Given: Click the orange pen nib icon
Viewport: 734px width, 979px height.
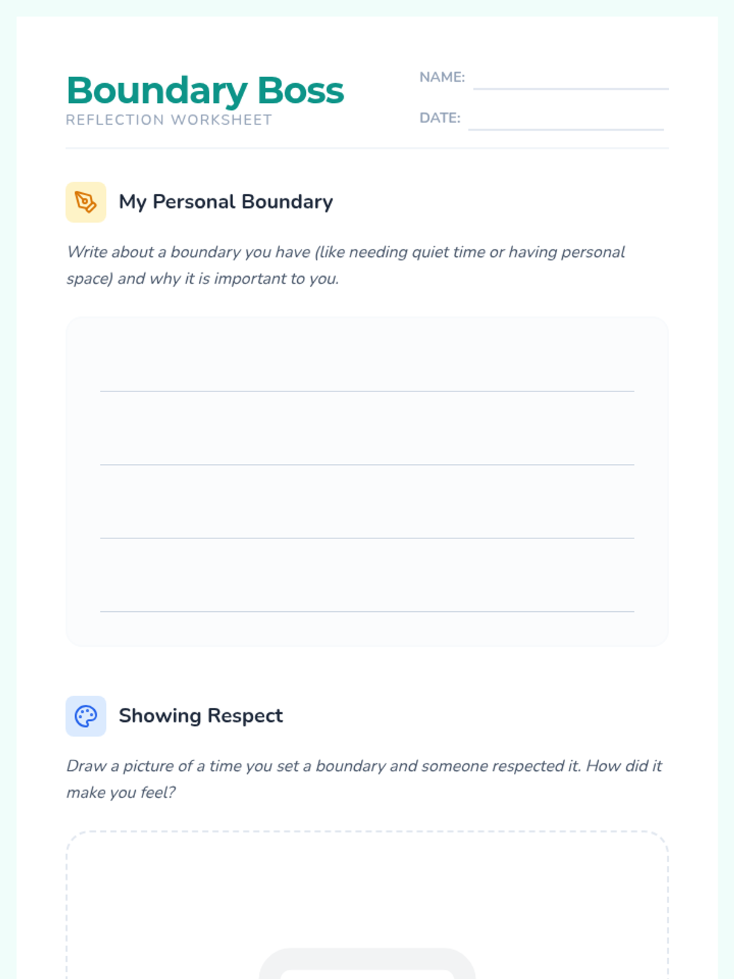Looking at the screenshot, I should pyautogui.click(x=86, y=202).
